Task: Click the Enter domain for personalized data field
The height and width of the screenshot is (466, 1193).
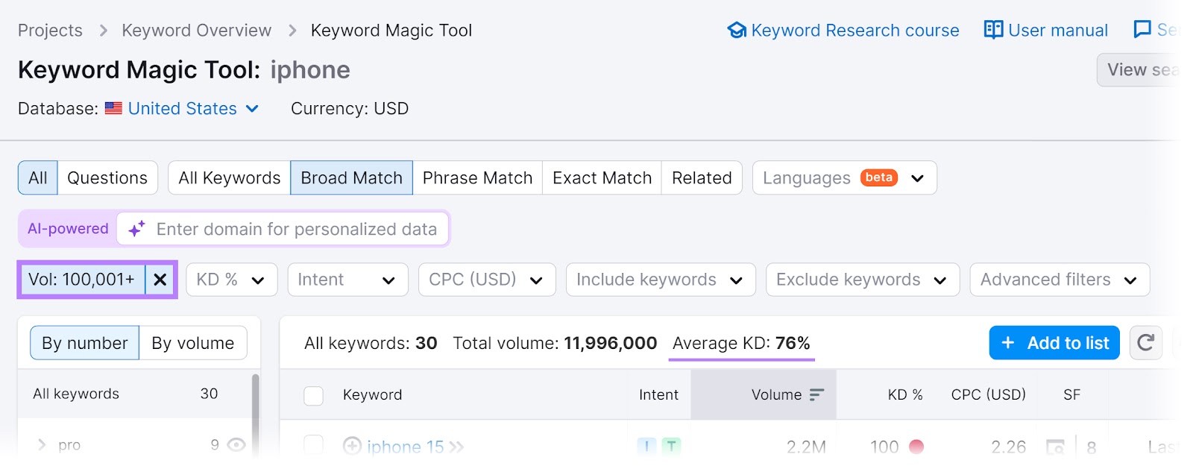Action: 296,229
